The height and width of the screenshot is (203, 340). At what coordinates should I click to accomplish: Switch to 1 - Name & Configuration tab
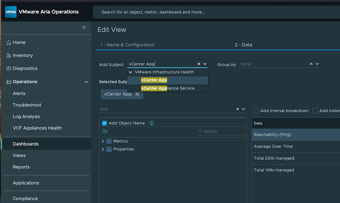click(127, 45)
